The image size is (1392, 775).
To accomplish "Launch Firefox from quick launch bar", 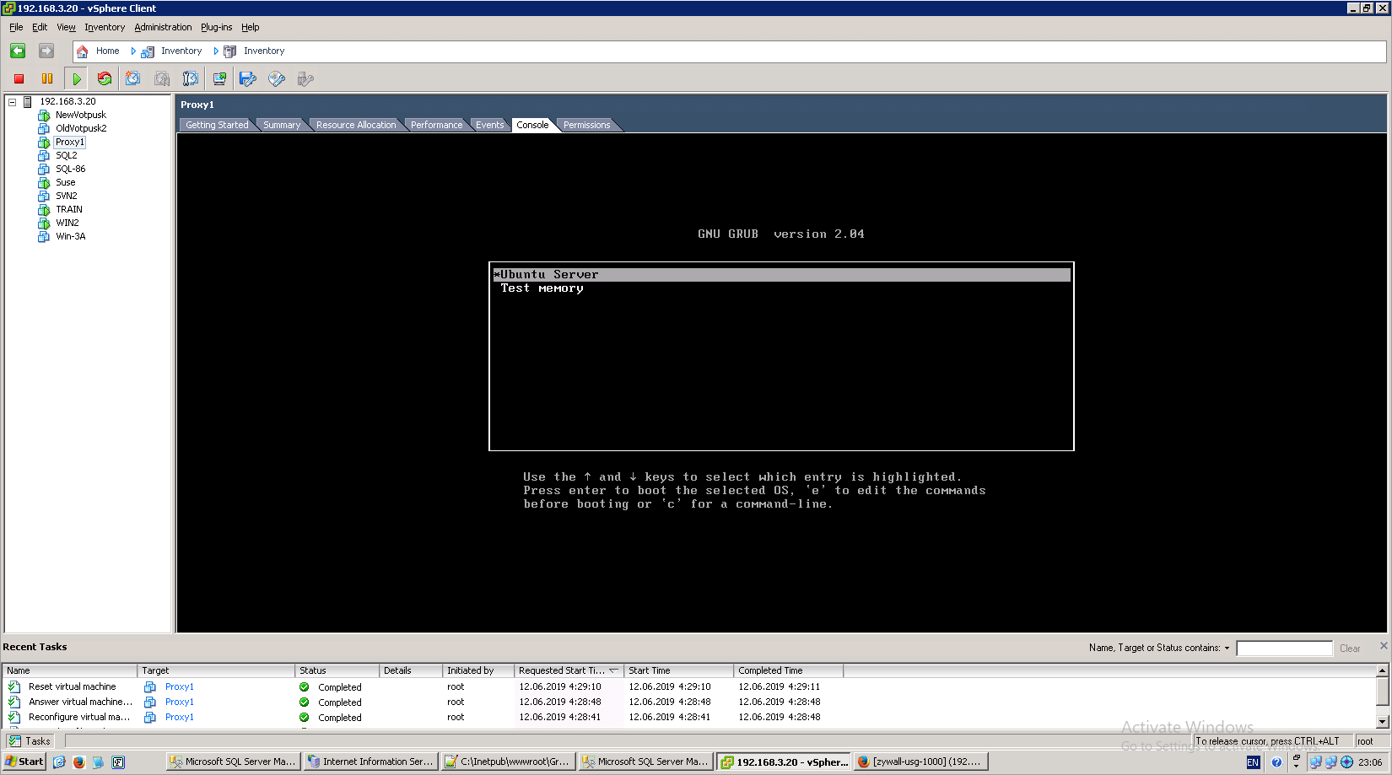I will (79, 762).
